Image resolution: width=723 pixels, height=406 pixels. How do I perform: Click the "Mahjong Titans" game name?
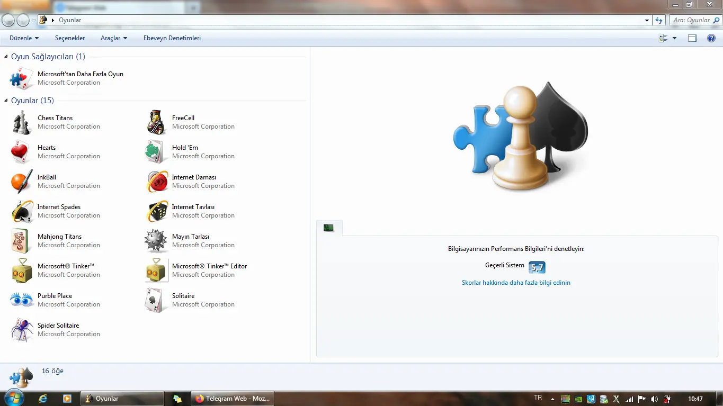[x=59, y=237]
